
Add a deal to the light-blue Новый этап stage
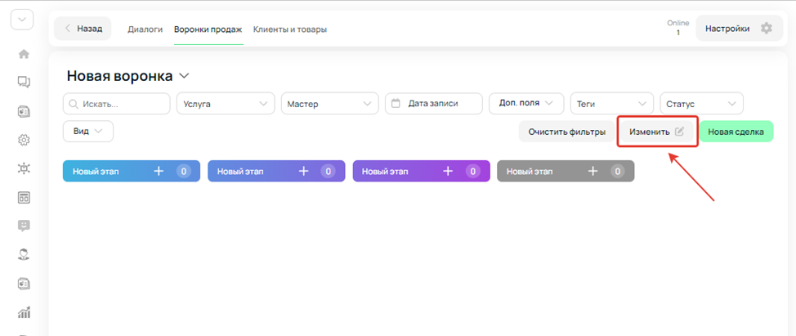click(159, 171)
